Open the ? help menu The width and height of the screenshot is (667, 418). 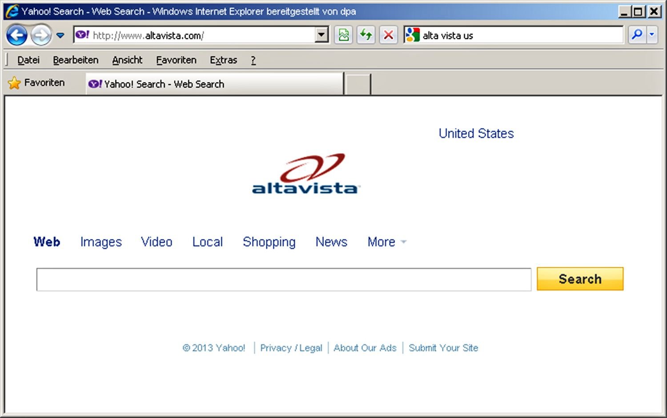(x=253, y=60)
